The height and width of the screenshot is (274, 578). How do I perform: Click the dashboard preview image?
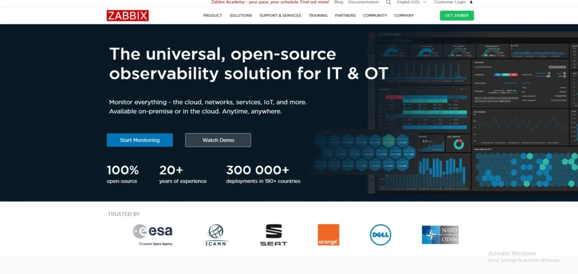[x=446, y=112]
